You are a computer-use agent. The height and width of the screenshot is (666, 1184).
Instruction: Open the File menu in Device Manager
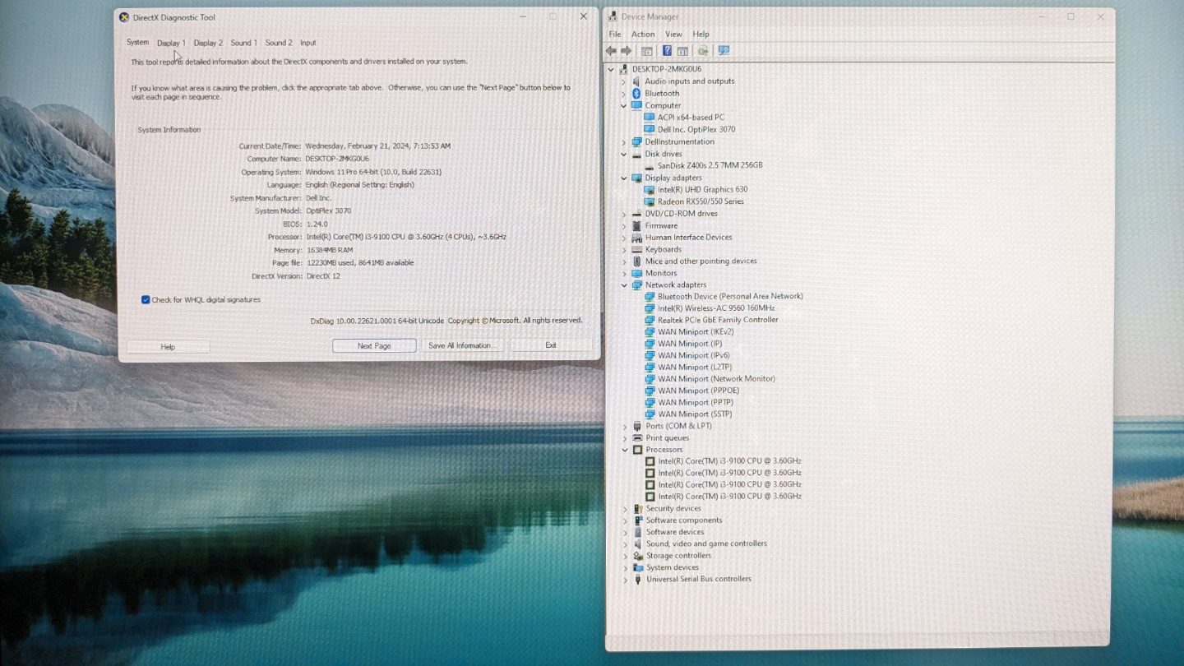click(615, 35)
